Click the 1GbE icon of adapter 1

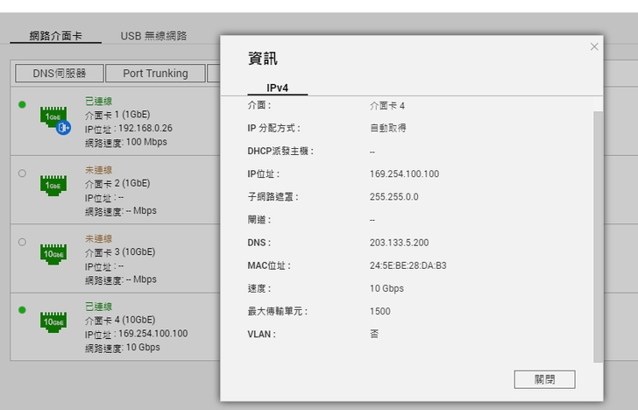53,117
